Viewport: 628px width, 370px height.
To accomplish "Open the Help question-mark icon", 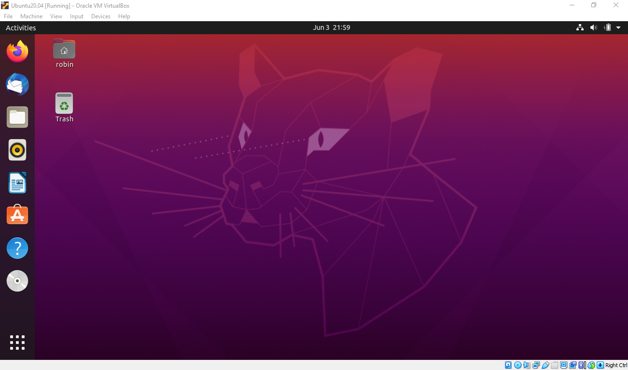I will click(x=17, y=248).
